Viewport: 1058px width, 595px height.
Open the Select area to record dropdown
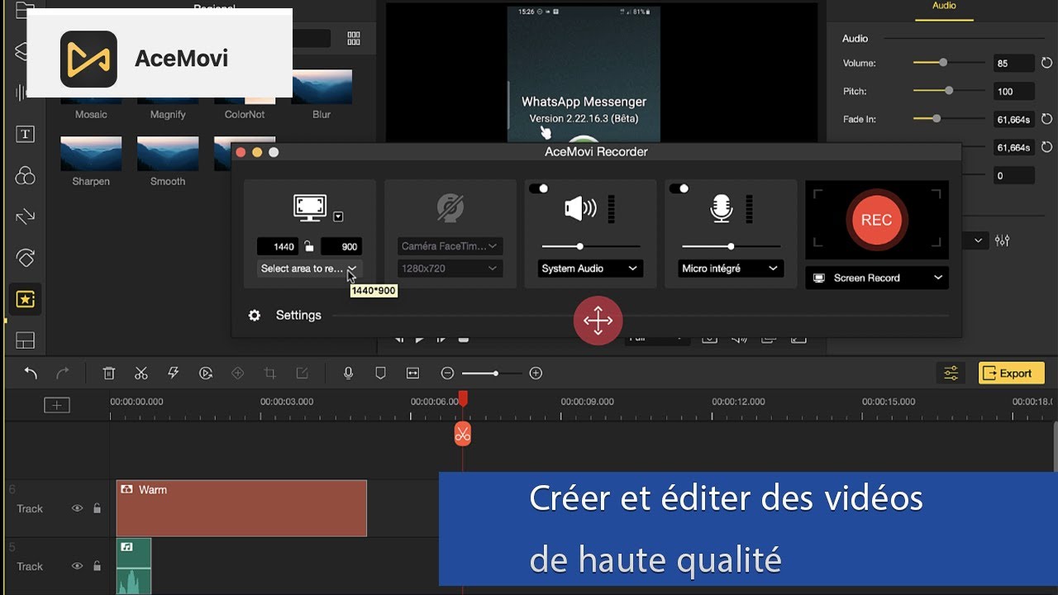[309, 269]
